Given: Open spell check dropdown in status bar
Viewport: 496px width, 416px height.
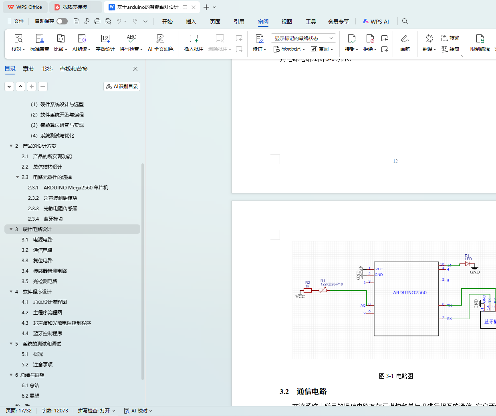Looking at the screenshot, I should [97, 411].
